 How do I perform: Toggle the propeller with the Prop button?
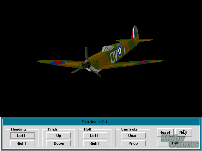[x=134, y=143]
